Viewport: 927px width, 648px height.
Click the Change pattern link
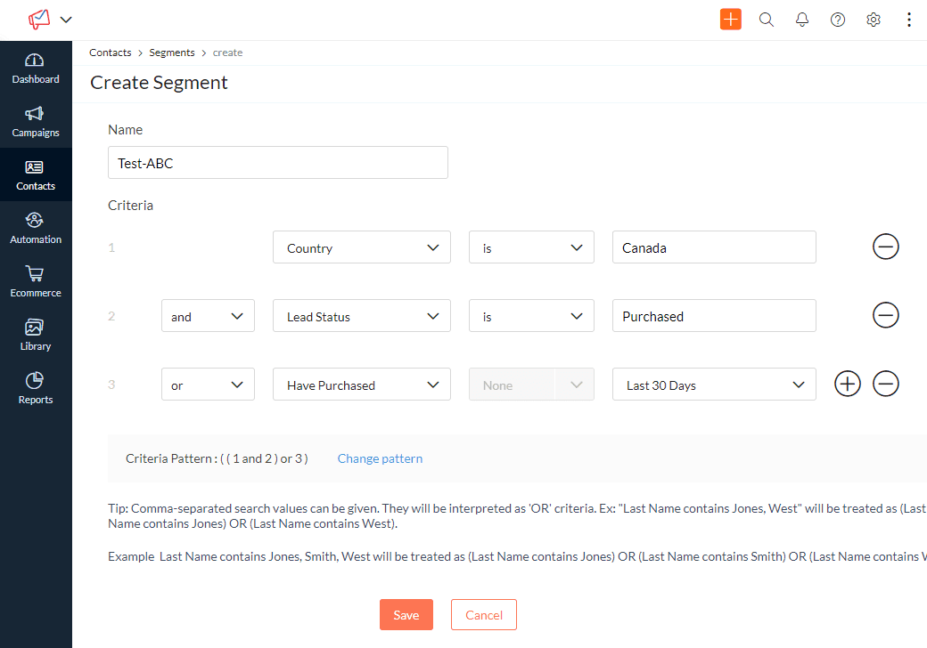pyautogui.click(x=380, y=458)
